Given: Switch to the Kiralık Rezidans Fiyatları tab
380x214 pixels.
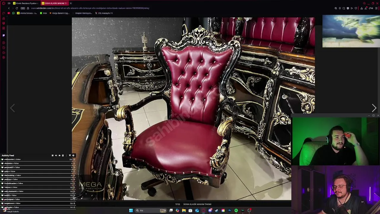Looking at the screenshot, I should (25, 3).
